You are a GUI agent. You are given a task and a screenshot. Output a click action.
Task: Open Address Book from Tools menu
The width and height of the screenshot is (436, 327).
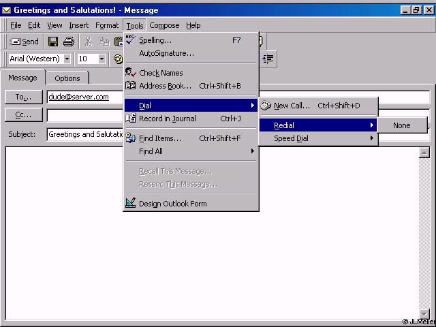coord(191,86)
